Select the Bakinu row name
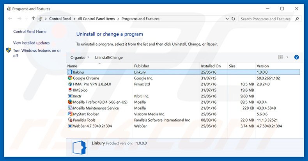The height and width of the screenshot is (161, 308). [78, 72]
